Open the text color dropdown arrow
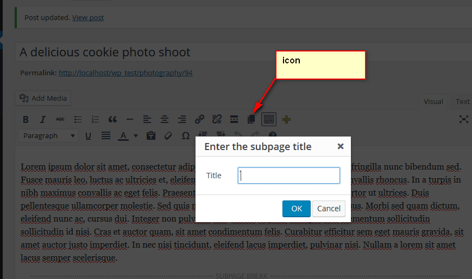472x279 pixels. point(136,135)
